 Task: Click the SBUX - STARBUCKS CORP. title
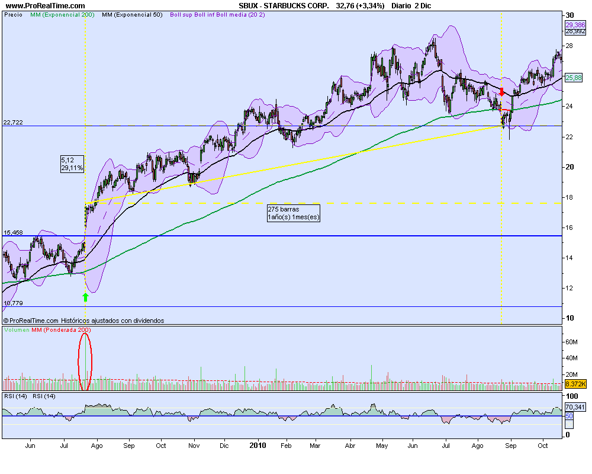click(x=284, y=6)
